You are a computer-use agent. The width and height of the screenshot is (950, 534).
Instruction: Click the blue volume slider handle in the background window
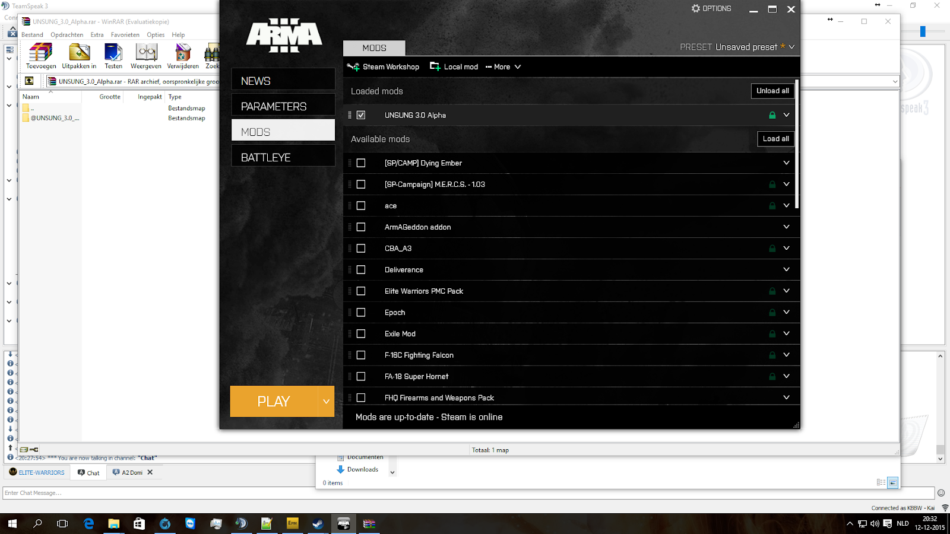pos(923,31)
